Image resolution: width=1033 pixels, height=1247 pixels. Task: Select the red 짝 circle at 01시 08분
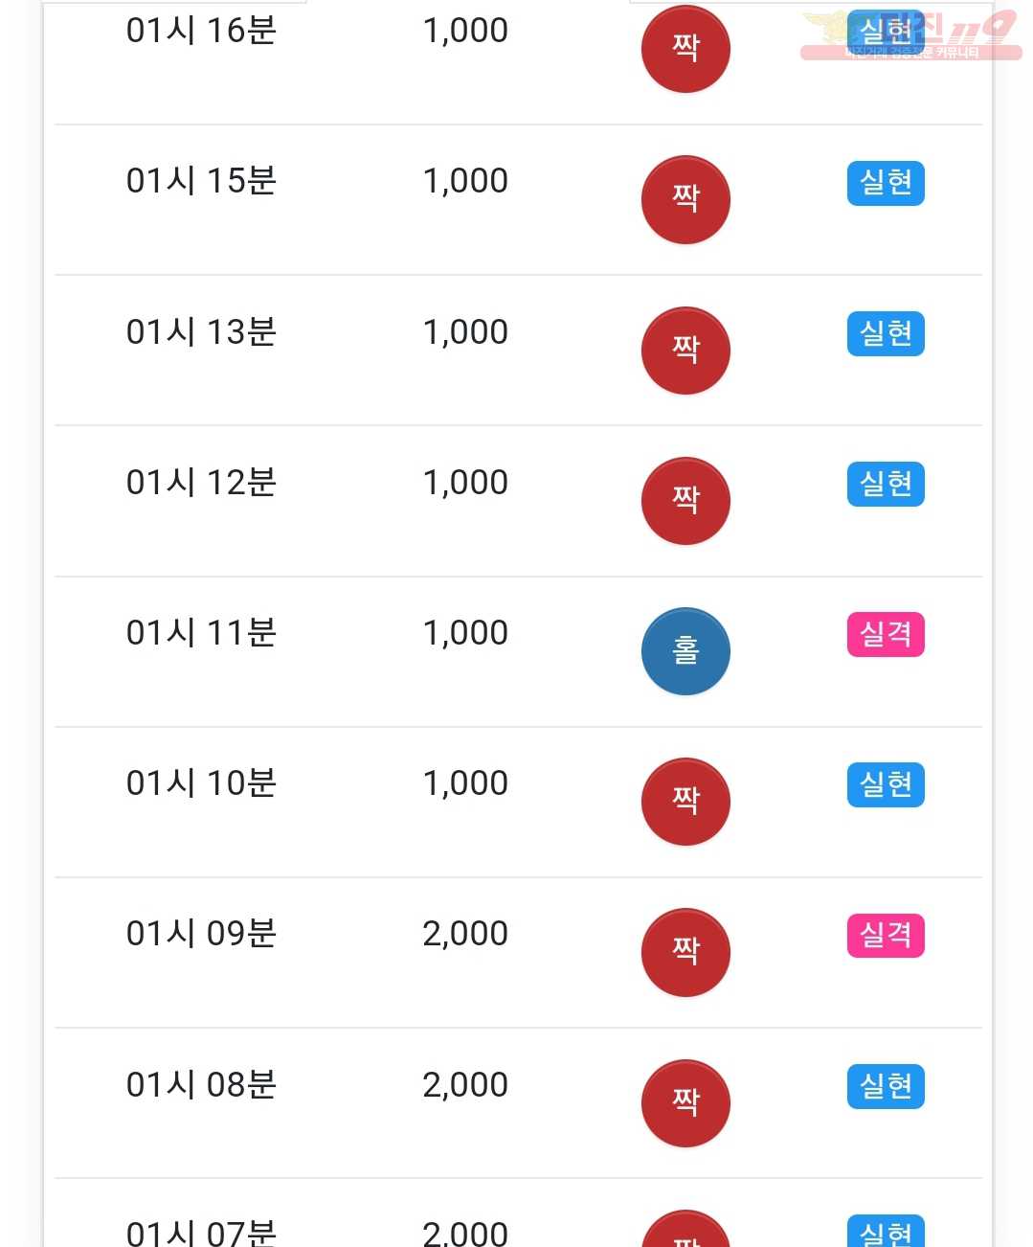point(685,1103)
